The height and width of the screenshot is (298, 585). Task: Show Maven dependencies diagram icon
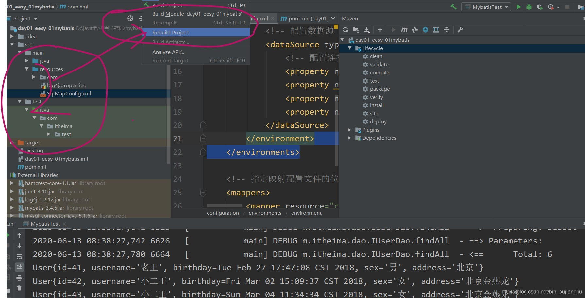(x=436, y=30)
